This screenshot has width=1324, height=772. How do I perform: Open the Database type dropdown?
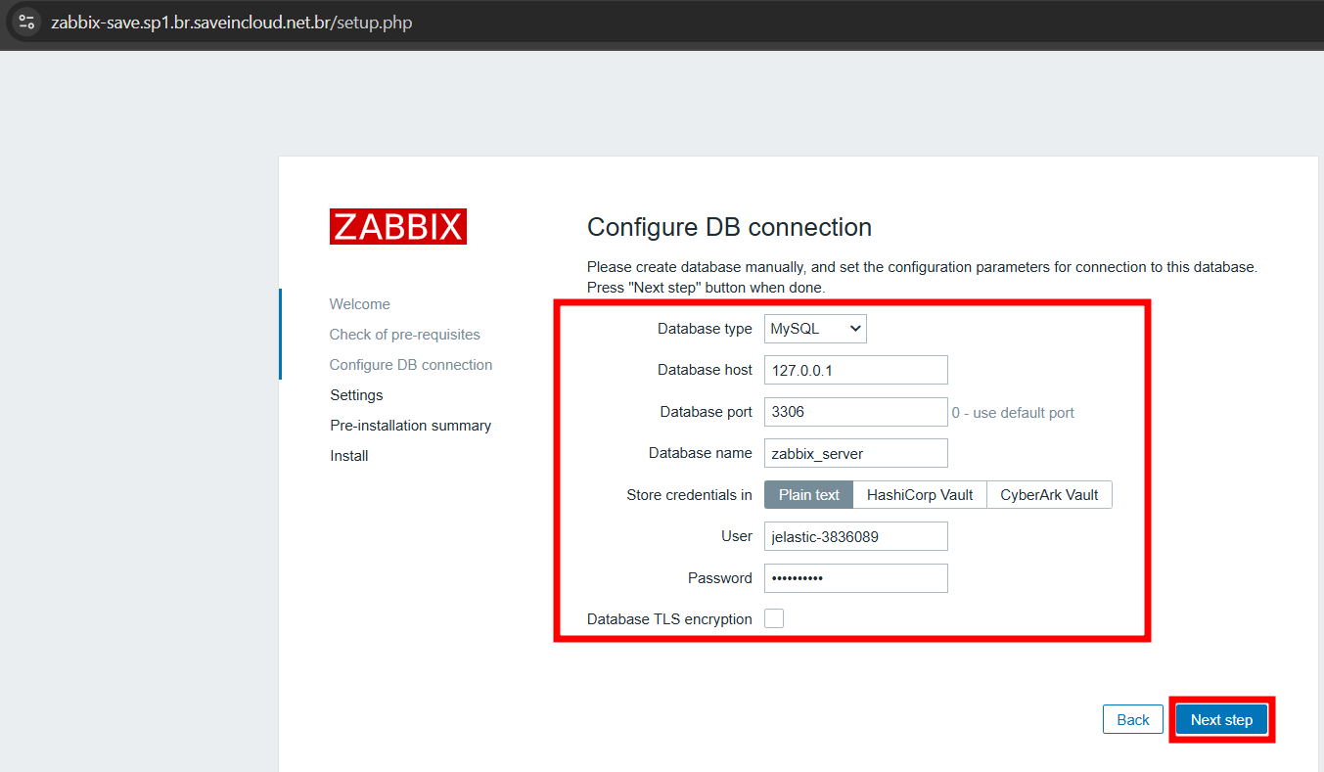(815, 329)
